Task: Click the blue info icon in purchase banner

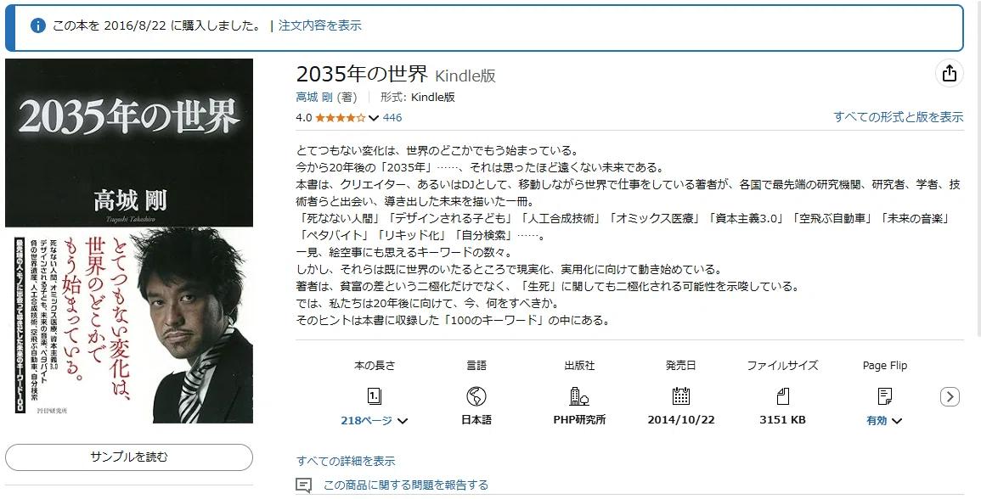Action: click(x=38, y=25)
